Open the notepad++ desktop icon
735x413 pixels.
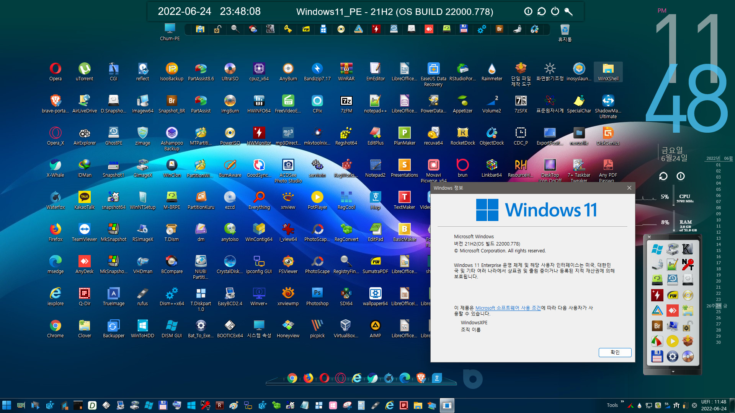pyautogui.click(x=376, y=104)
